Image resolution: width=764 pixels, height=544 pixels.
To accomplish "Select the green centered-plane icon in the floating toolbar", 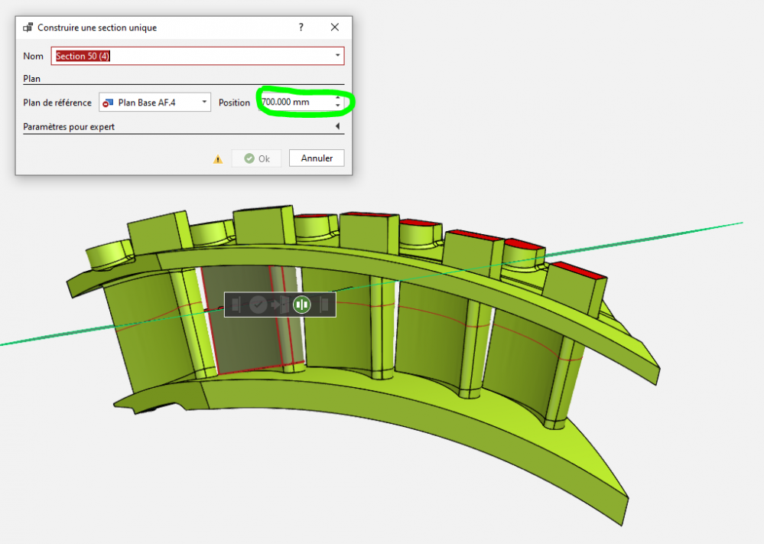I will (301, 305).
